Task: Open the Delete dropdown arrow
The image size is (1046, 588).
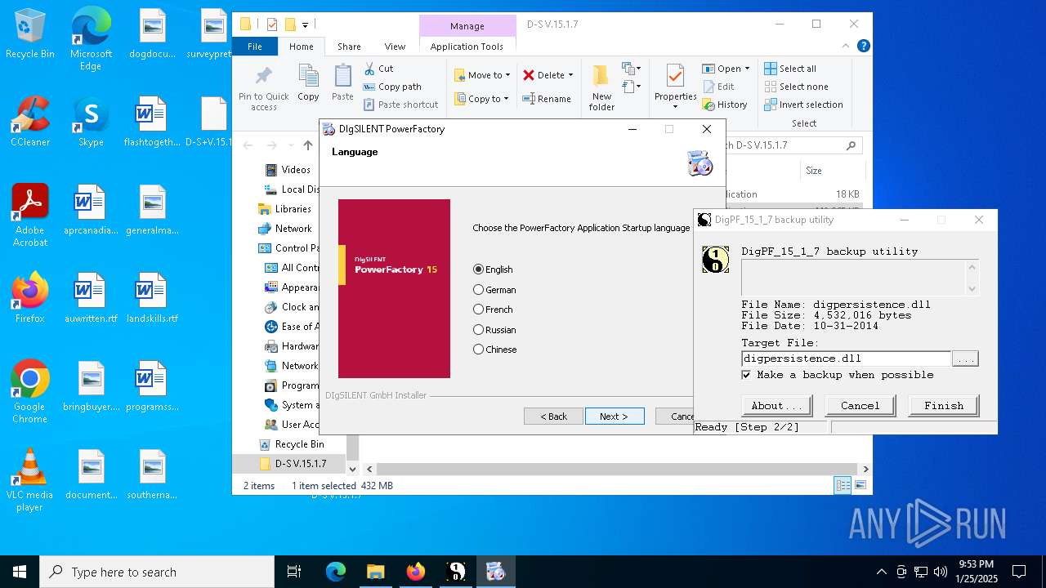Action: click(570, 75)
